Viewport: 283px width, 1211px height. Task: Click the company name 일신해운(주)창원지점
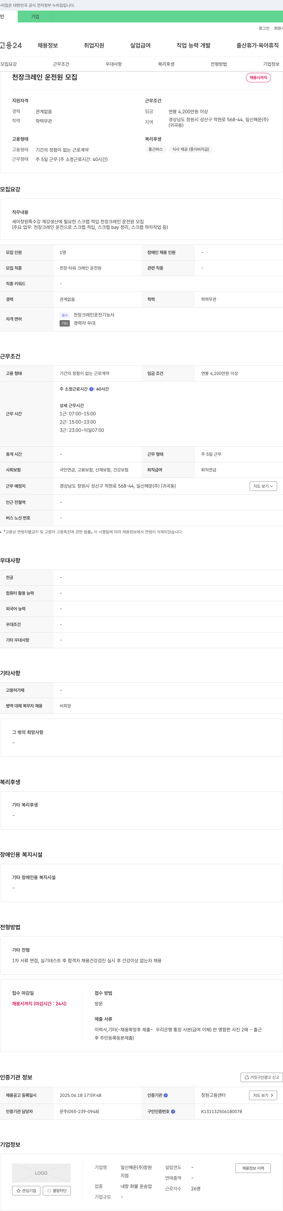[136, 1171]
